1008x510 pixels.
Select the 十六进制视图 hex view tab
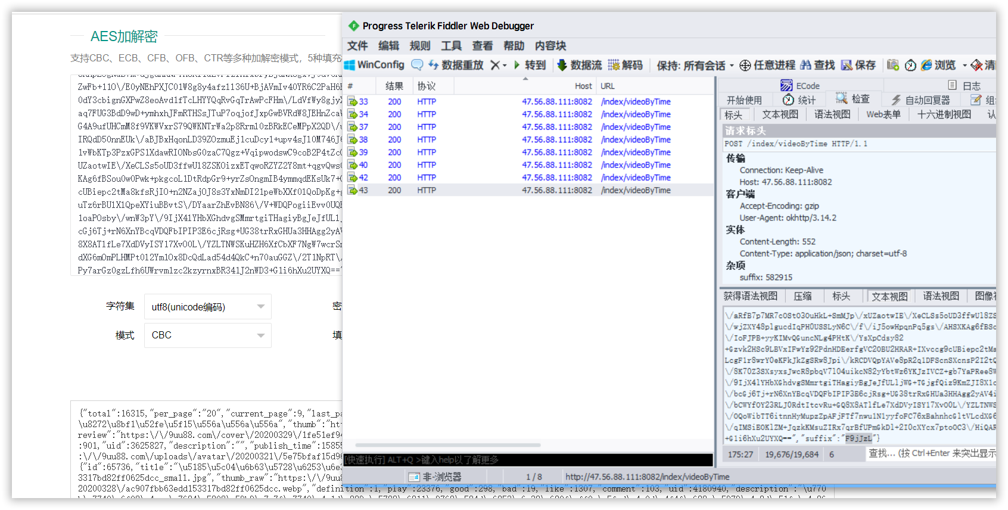pos(944,114)
